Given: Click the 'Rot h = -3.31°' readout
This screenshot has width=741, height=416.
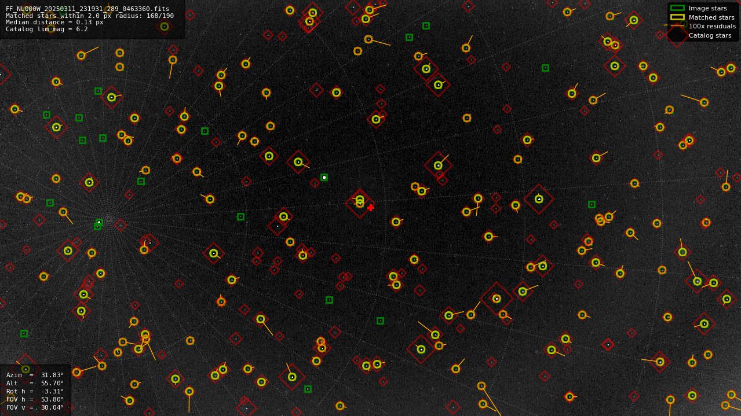Looking at the screenshot, I should [x=35, y=391].
